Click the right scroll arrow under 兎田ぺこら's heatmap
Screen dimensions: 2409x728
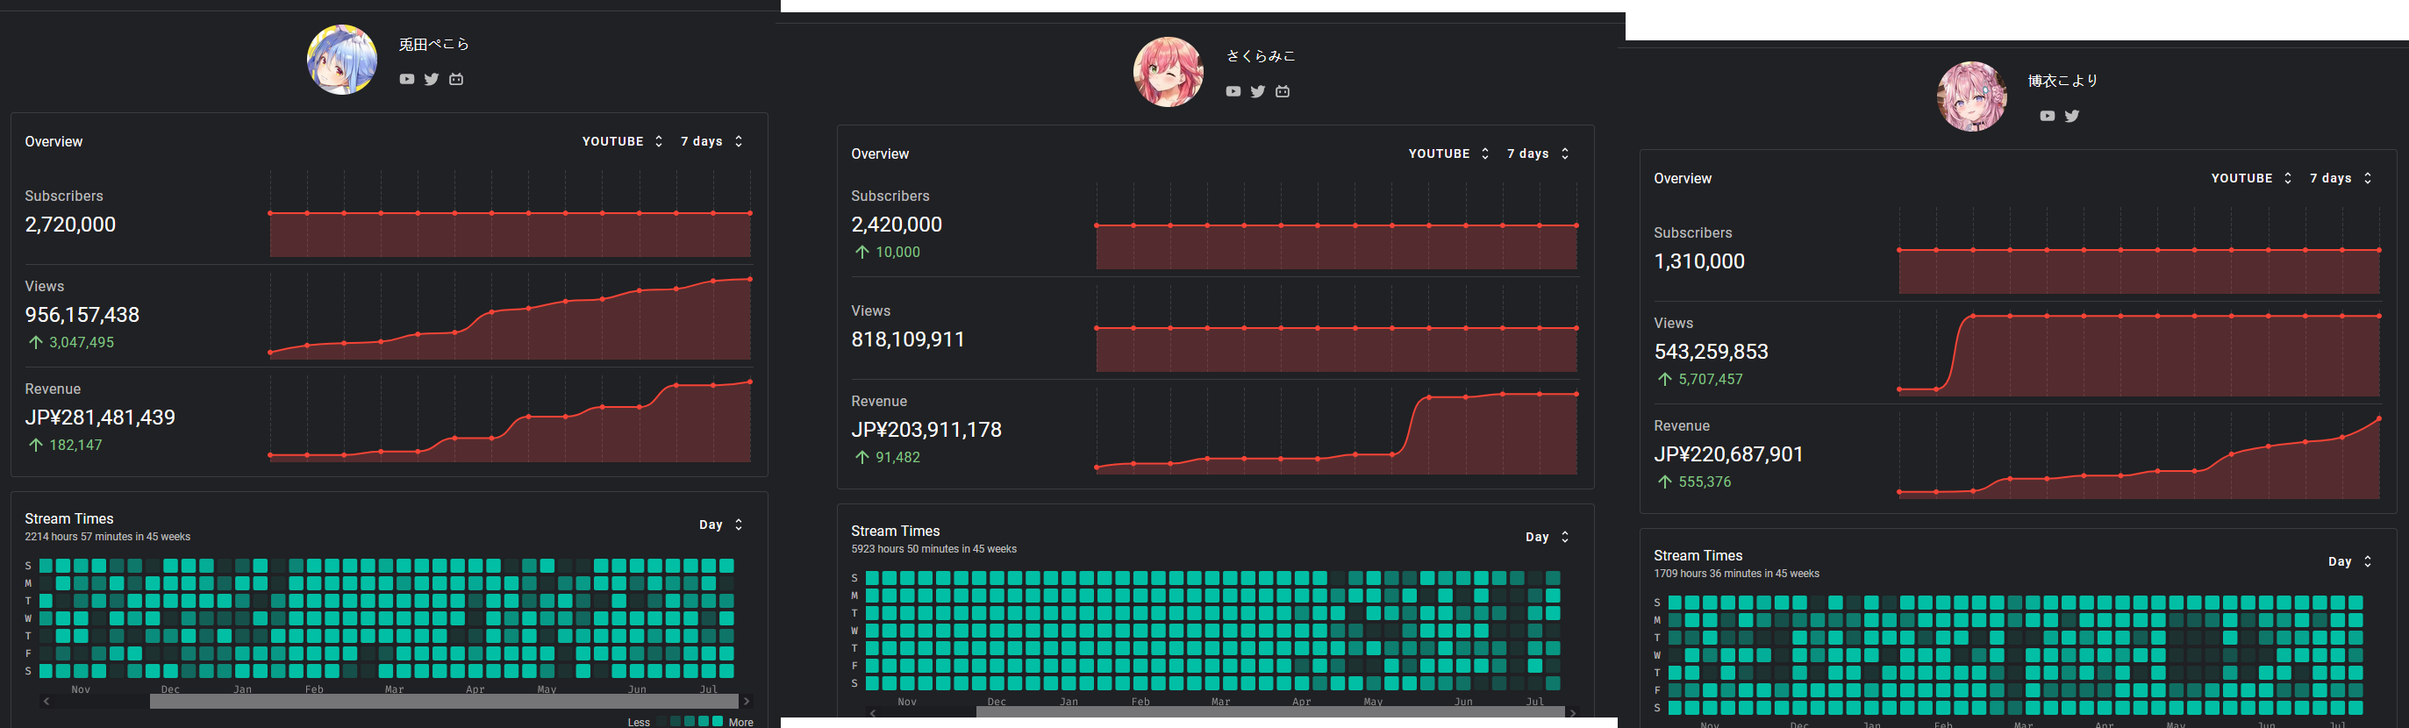[747, 701]
